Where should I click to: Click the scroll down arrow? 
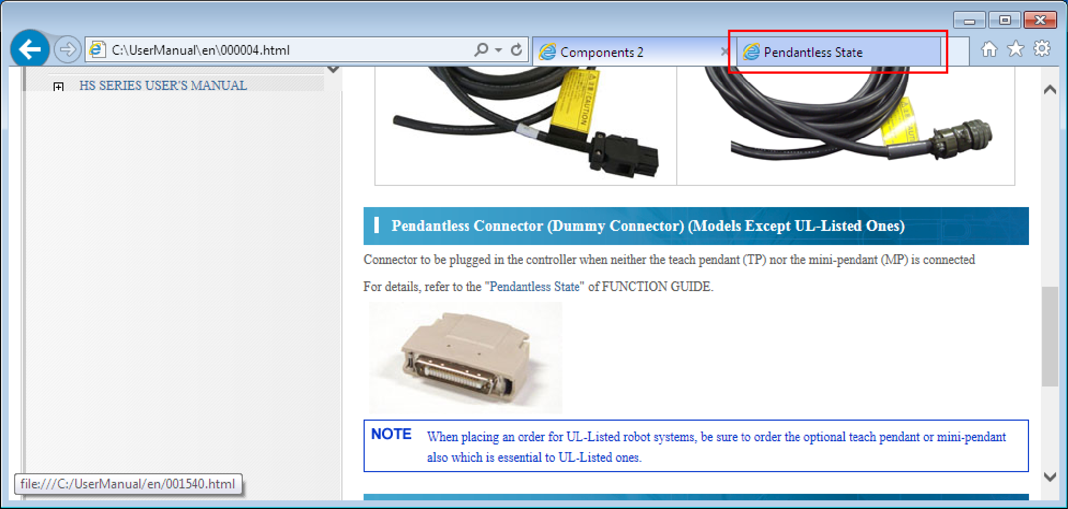click(x=1050, y=477)
